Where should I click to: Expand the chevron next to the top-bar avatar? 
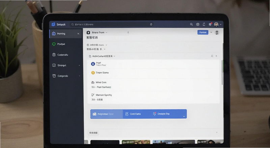point(221,25)
